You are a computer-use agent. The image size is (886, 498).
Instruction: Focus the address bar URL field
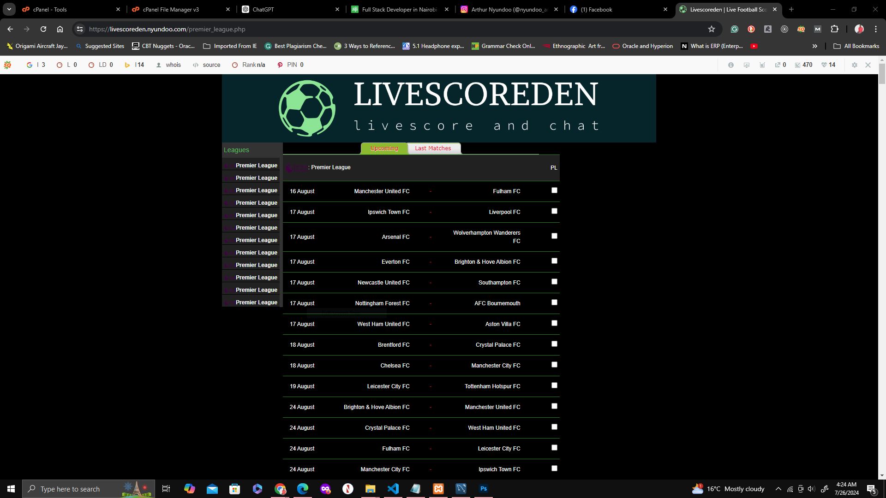click(397, 29)
